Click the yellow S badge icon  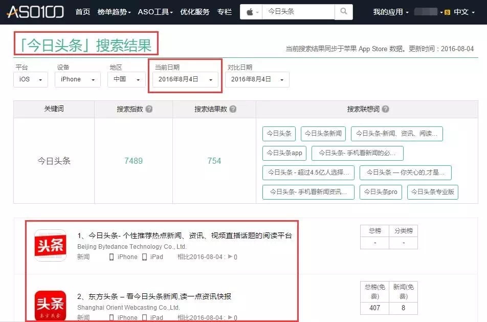[x=447, y=12]
